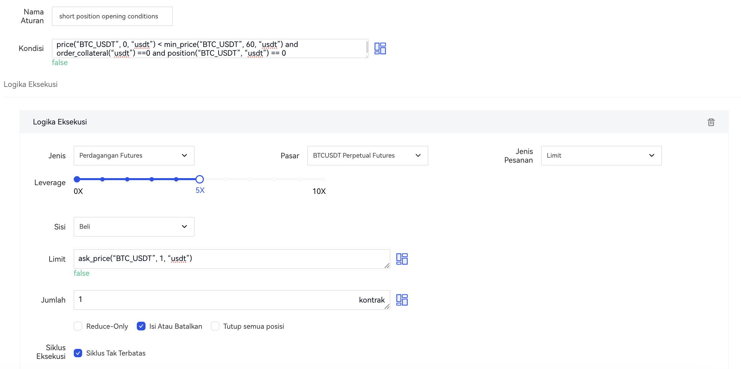741x369 pixels.
Task: Click inside the Kondisi expression box
Action: [x=210, y=49]
